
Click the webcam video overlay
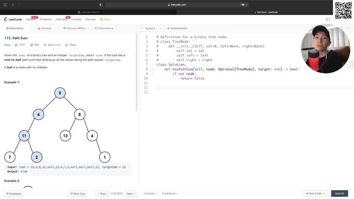coord(326,49)
